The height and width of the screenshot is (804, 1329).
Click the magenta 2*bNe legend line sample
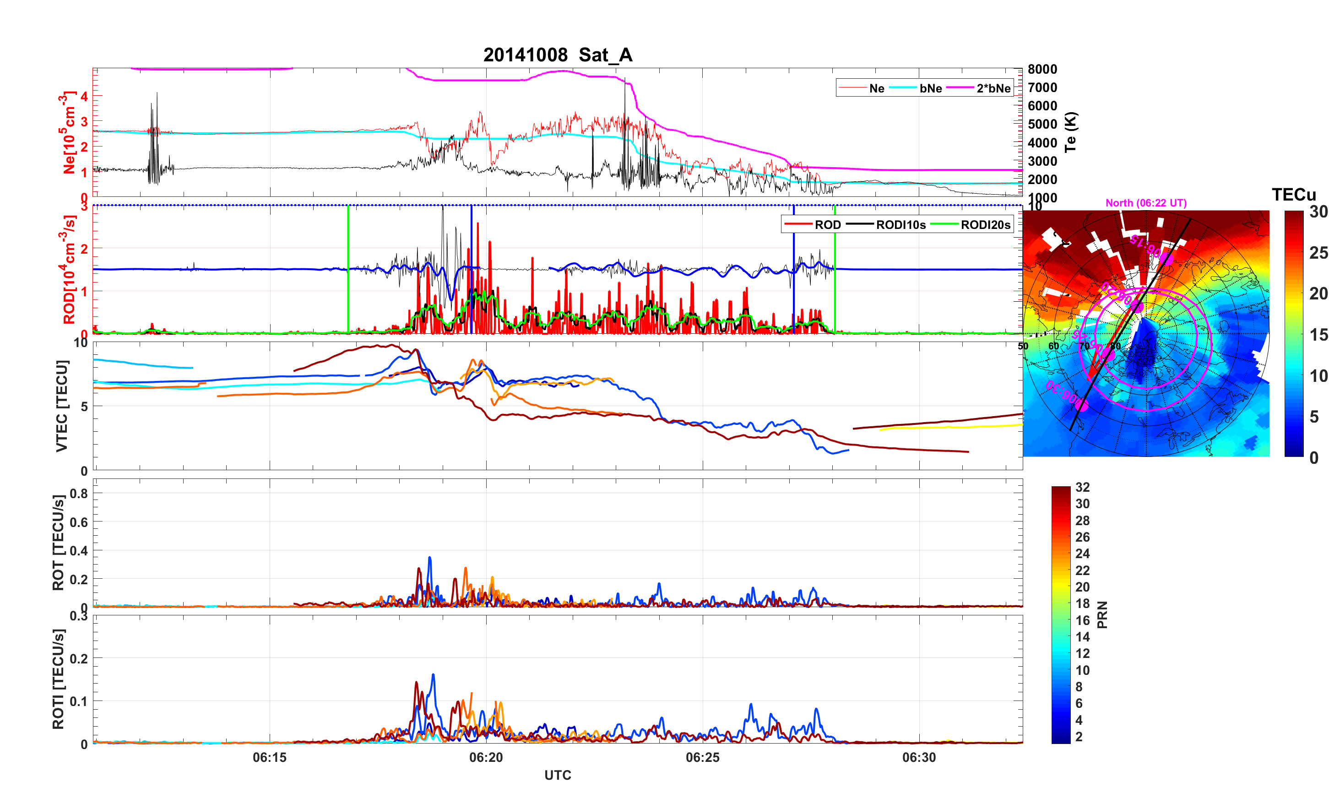pyautogui.click(x=960, y=88)
